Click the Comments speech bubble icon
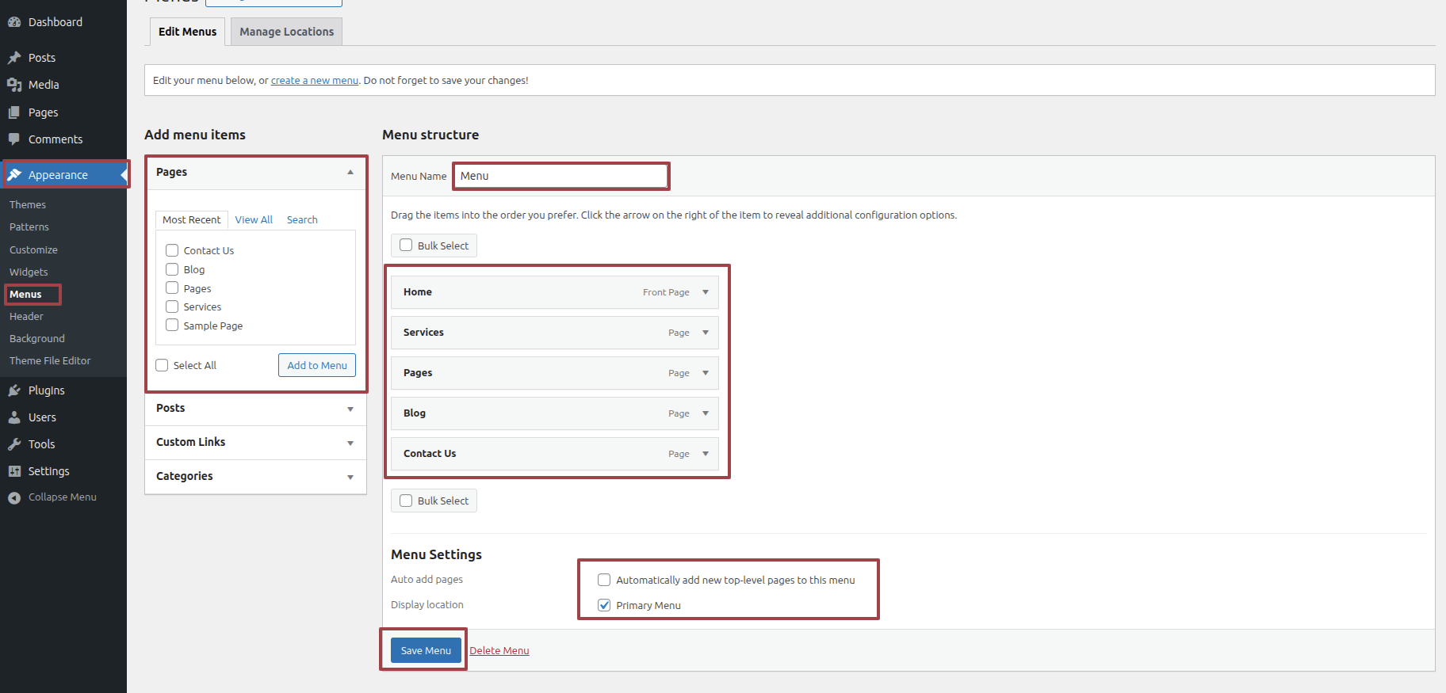The height and width of the screenshot is (693, 1446). coord(14,139)
